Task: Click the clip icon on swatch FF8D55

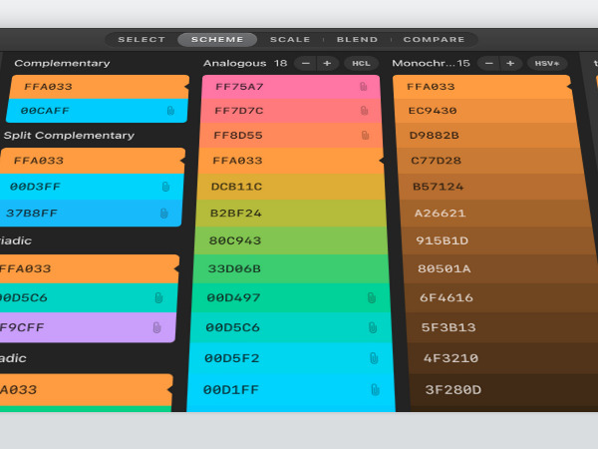Action: pos(365,135)
